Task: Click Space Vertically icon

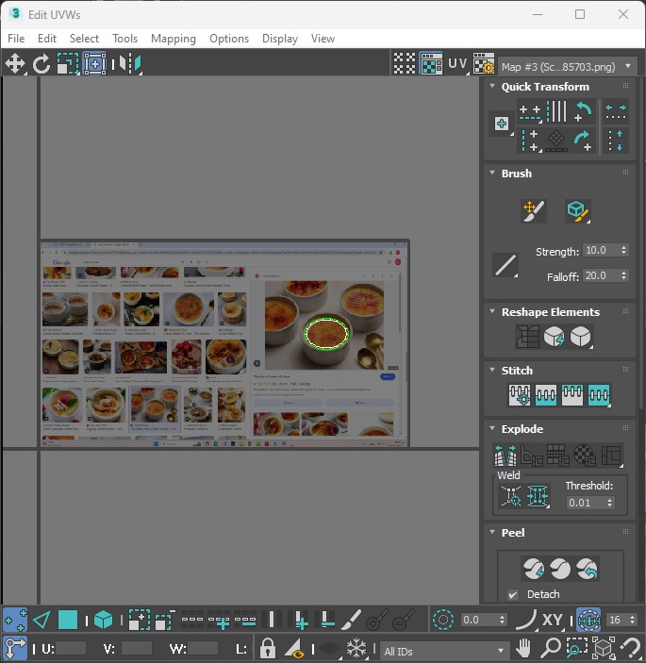Action: (x=616, y=141)
